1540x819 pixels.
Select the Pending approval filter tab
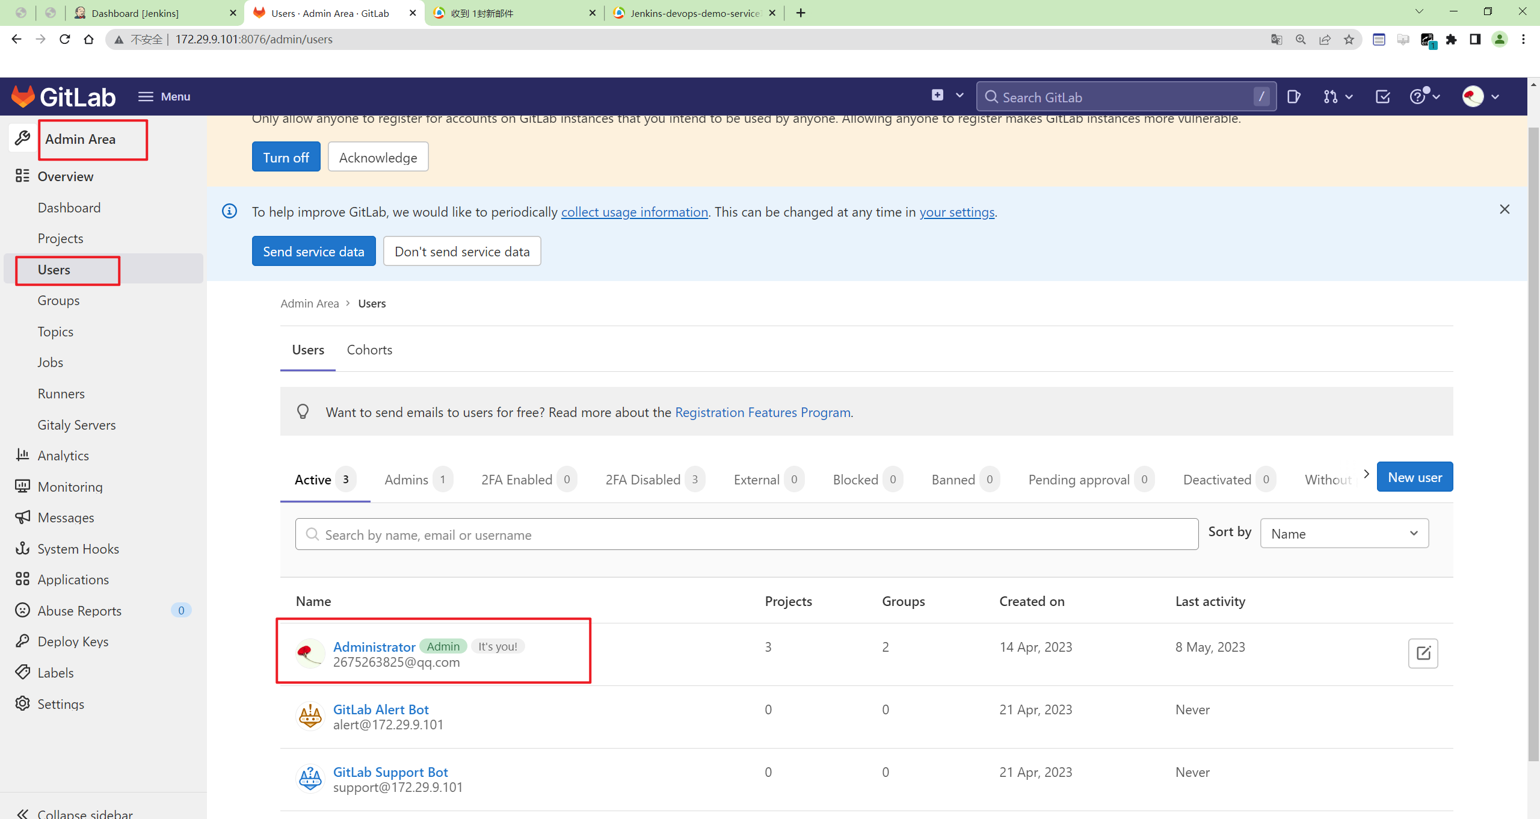coord(1091,480)
